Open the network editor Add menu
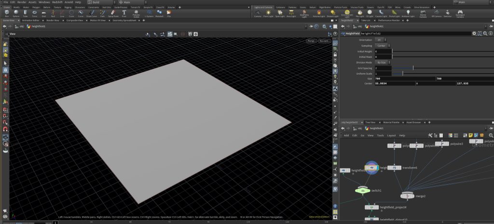The image size is (494, 224). 346,135
